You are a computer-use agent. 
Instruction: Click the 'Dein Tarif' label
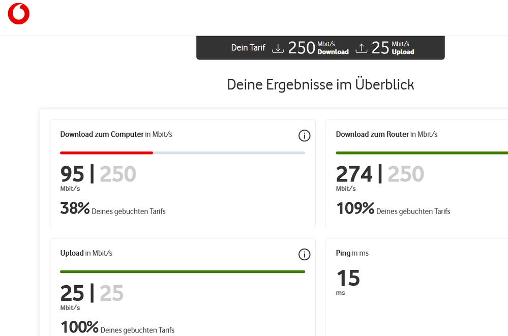point(248,48)
